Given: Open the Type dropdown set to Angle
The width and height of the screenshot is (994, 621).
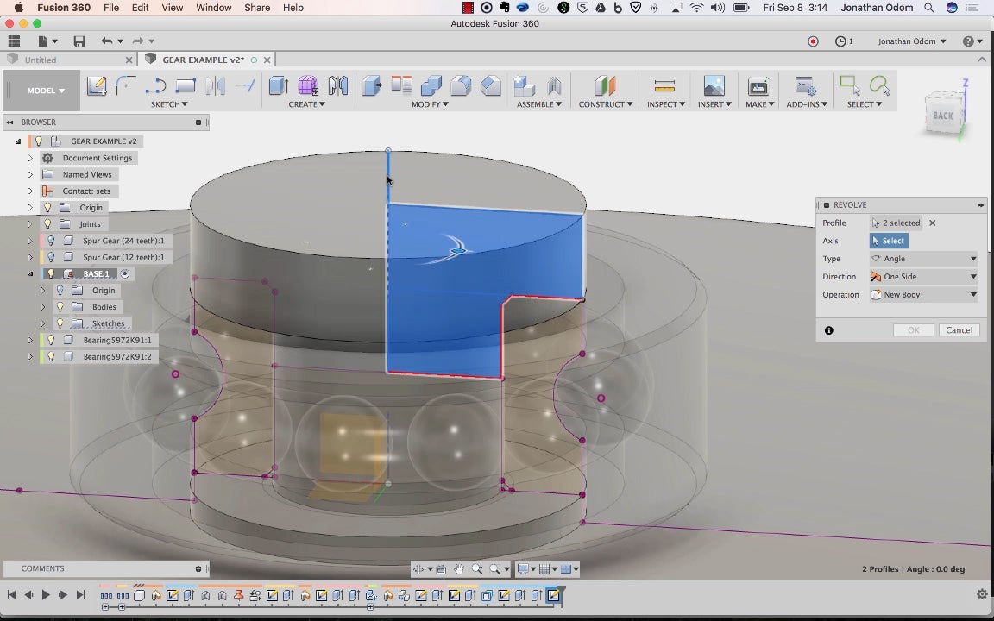Looking at the screenshot, I should coord(923,259).
